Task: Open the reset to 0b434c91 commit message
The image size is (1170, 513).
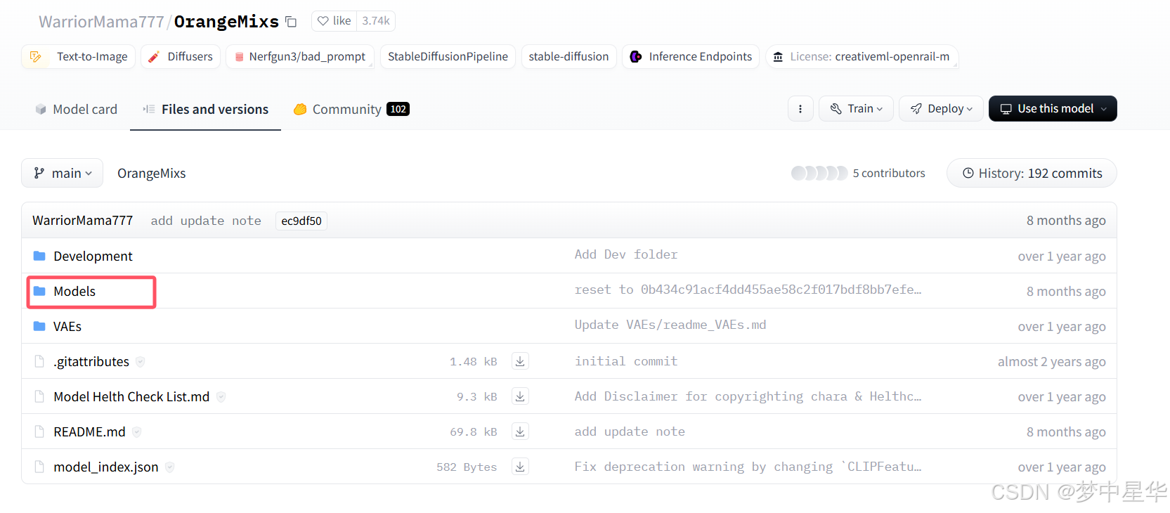Action: point(748,290)
